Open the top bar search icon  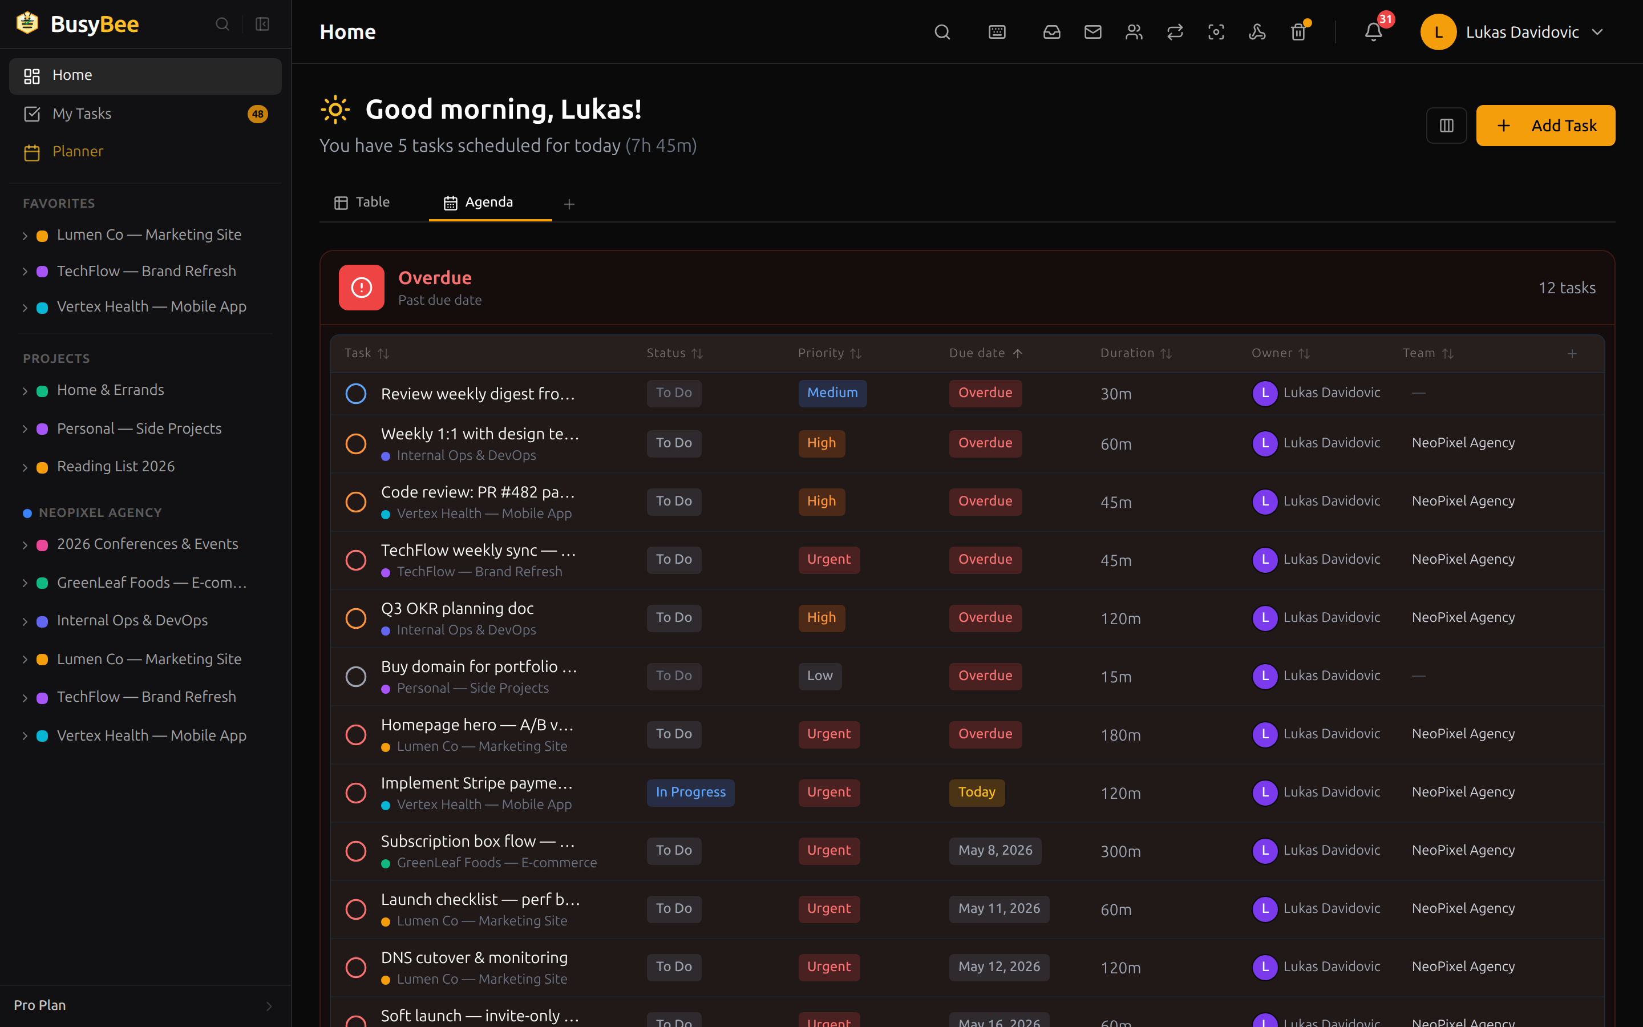click(942, 32)
